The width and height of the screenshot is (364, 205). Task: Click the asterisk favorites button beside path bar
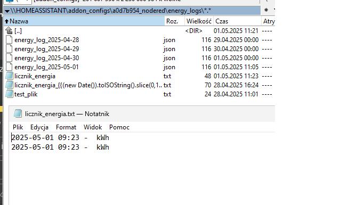(266, 10)
